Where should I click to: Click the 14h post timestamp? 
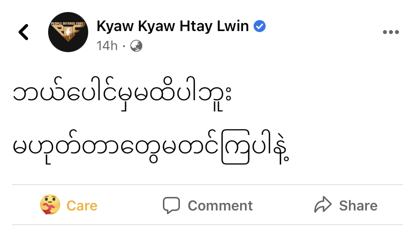click(x=107, y=46)
